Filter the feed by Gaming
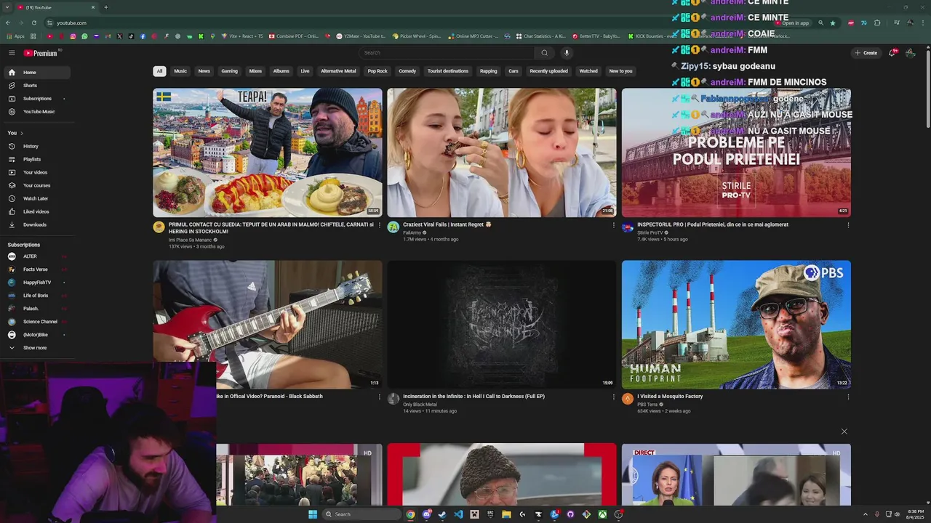This screenshot has width=931, height=523. point(229,71)
